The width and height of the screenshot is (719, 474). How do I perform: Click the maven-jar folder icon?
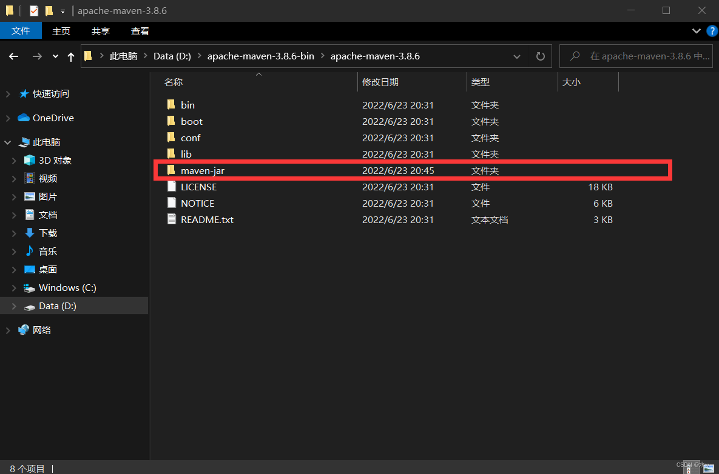[x=171, y=170]
